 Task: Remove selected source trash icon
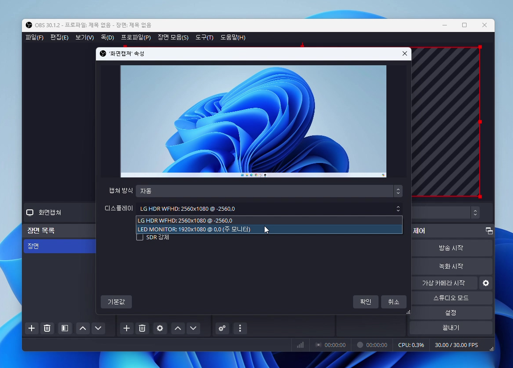pos(142,328)
